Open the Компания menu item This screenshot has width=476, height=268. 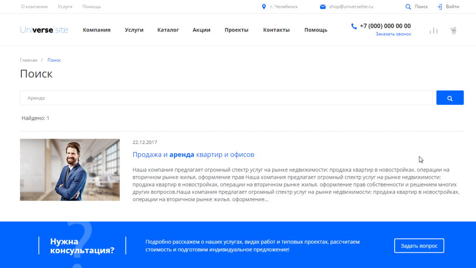tap(97, 30)
